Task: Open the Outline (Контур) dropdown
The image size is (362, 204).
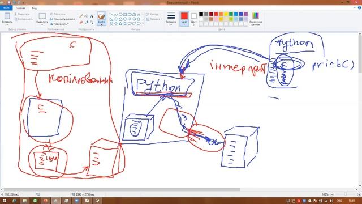Action: click(x=153, y=14)
